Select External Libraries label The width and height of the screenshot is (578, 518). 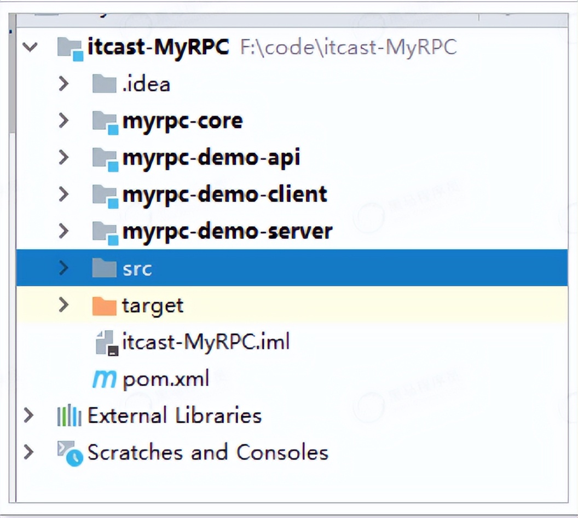click(x=175, y=416)
